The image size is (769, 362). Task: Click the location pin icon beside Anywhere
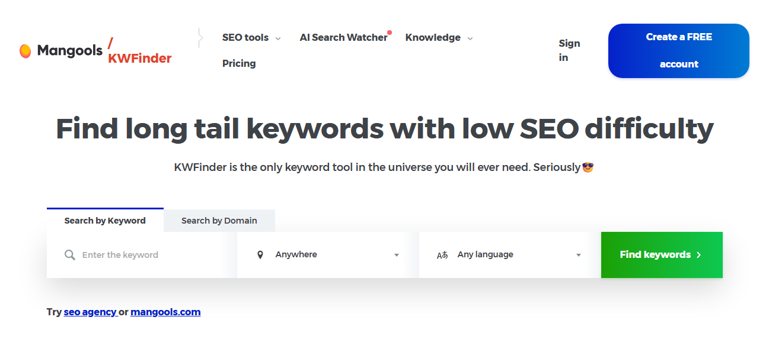[260, 254]
